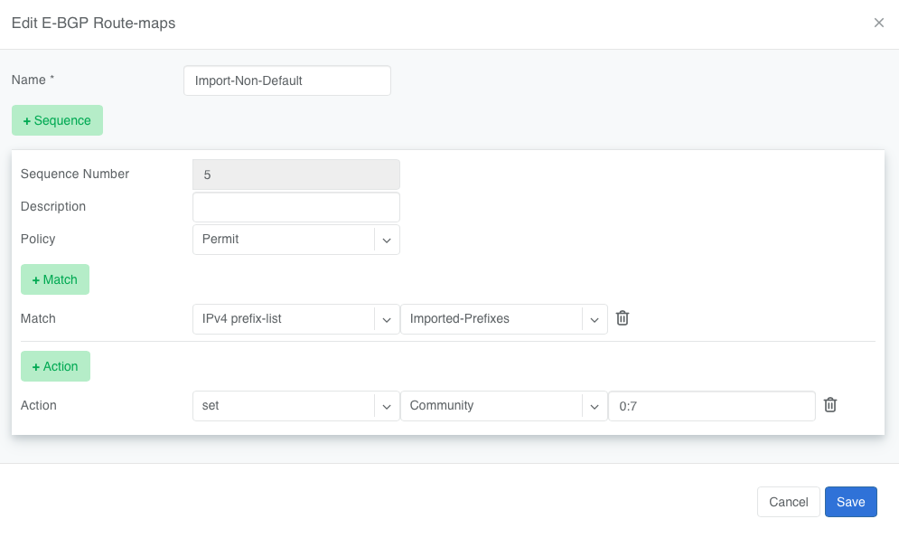Delete the IPv4 prefix-list match row

(x=622, y=318)
